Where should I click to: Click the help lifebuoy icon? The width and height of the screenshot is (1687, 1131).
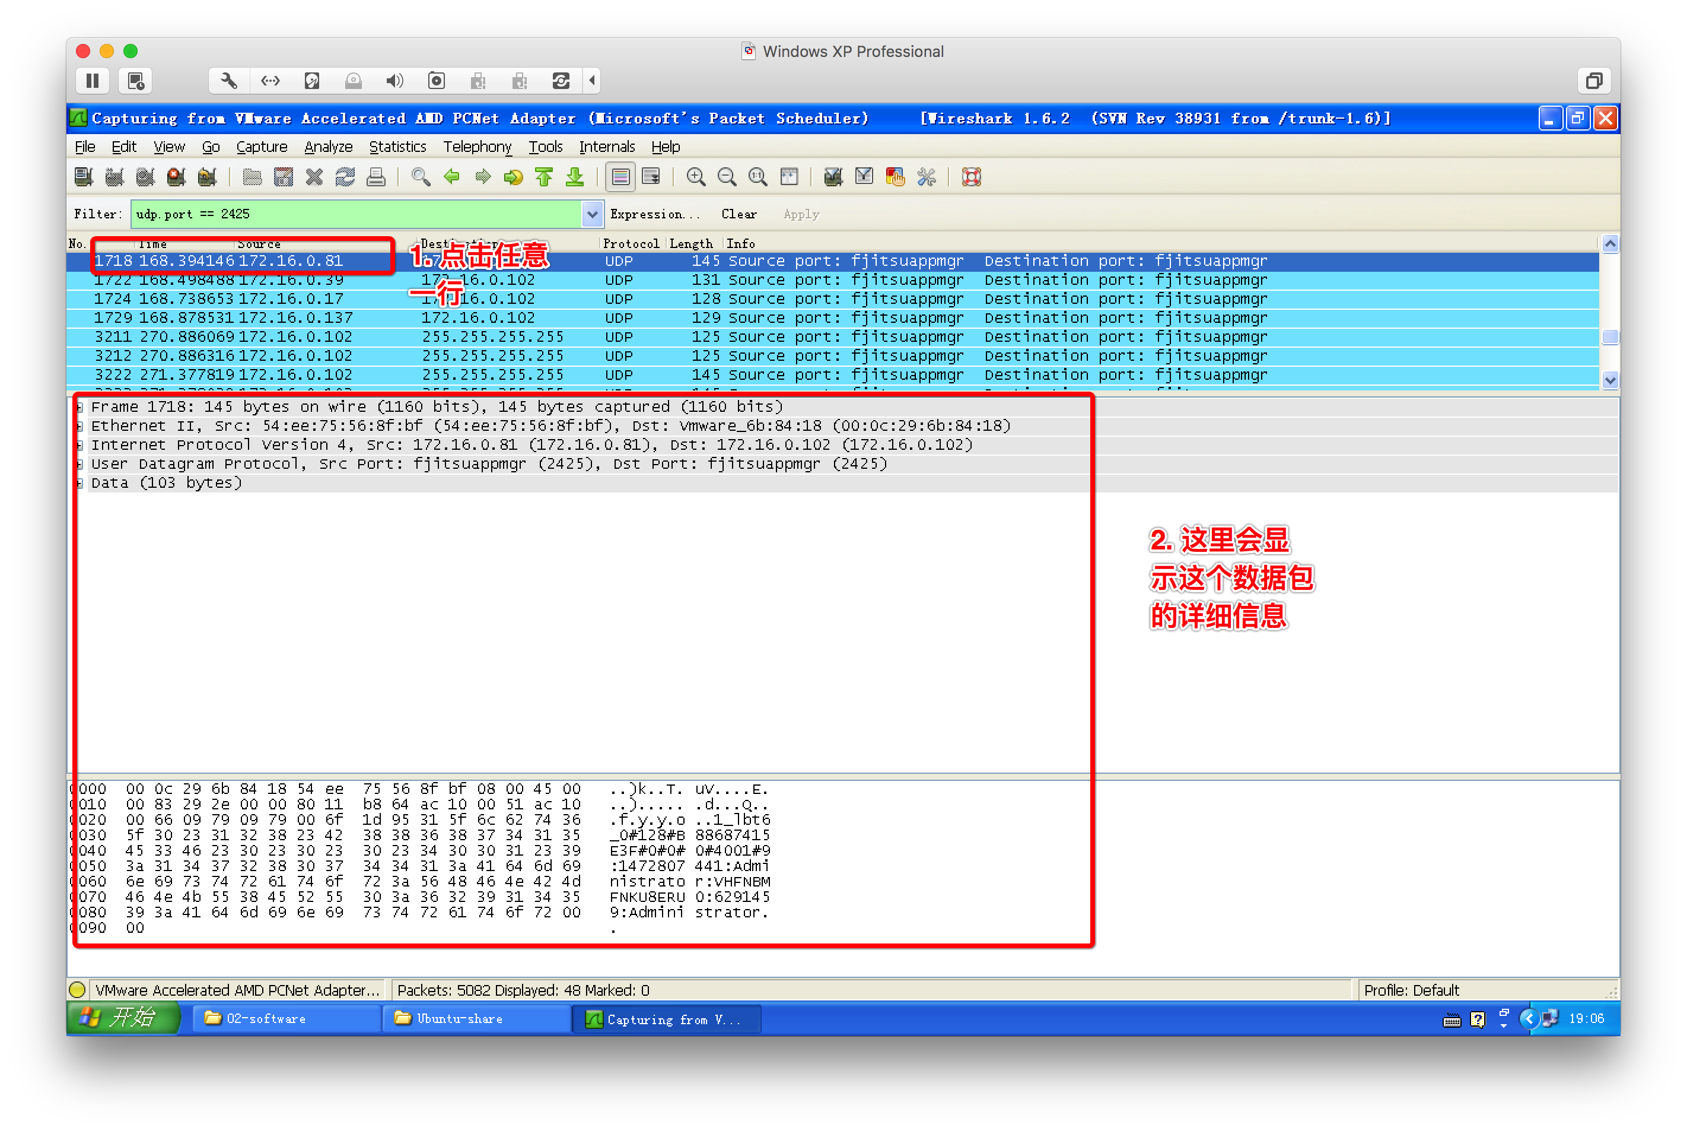point(971,177)
